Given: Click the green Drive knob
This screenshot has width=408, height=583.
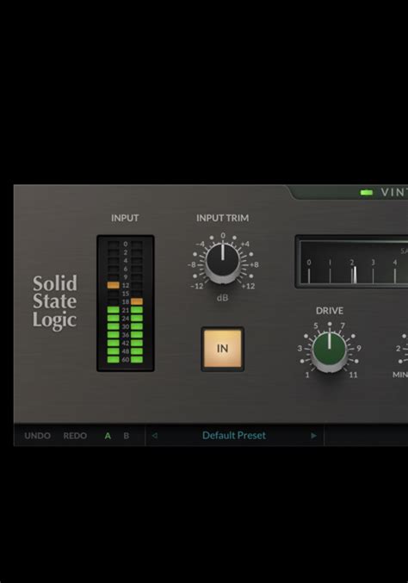Looking at the screenshot, I should [x=329, y=351].
